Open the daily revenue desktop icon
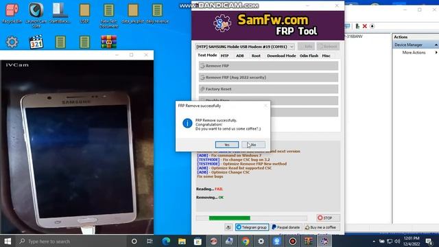The image size is (439, 247). [157, 14]
